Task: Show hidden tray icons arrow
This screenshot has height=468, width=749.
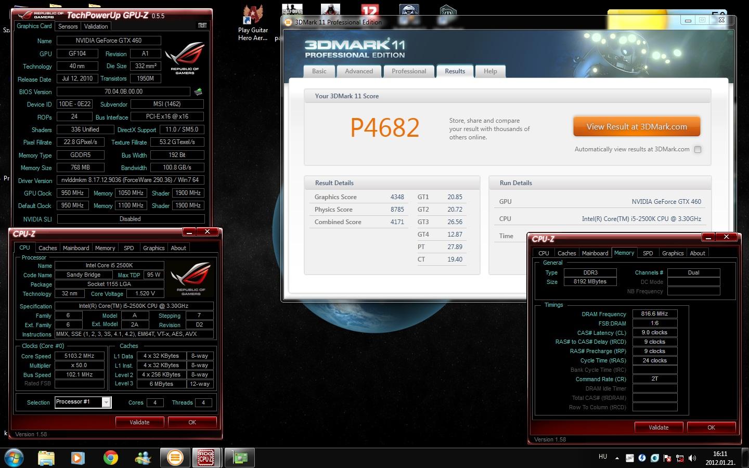Action: click(617, 458)
